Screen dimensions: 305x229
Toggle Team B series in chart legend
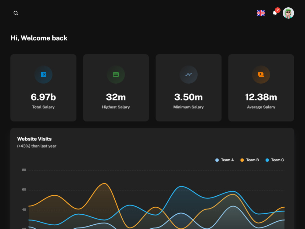tap(249, 160)
